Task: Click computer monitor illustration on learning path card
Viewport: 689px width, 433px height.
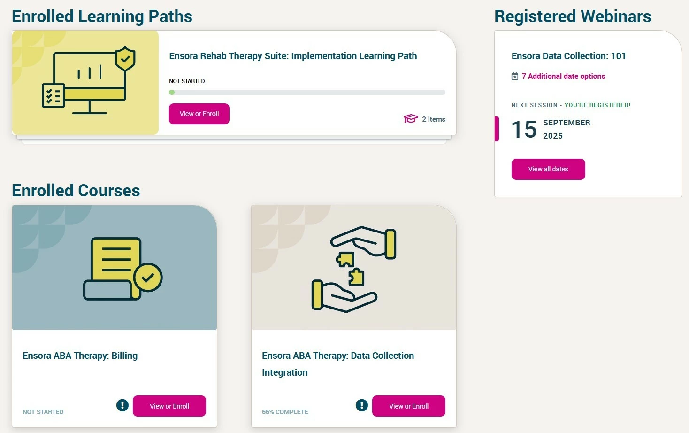Action: point(89,80)
